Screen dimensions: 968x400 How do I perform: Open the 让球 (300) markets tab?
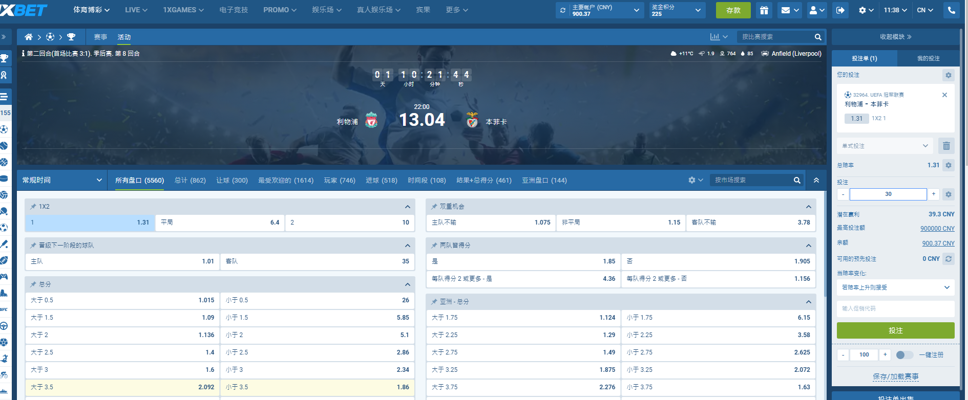(x=232, y=180)
